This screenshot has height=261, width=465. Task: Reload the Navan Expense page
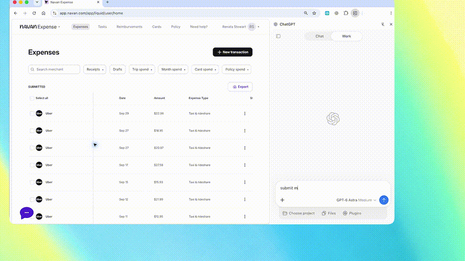[x=34, y=13]
